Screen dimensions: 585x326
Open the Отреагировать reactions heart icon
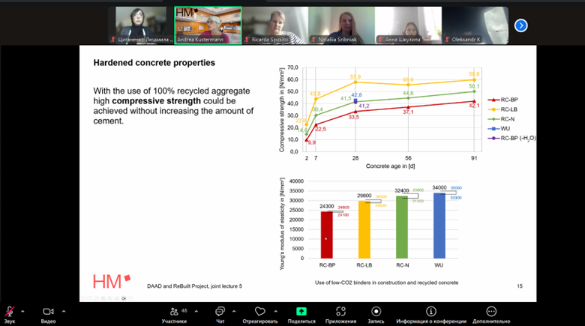tap(261, 311)
